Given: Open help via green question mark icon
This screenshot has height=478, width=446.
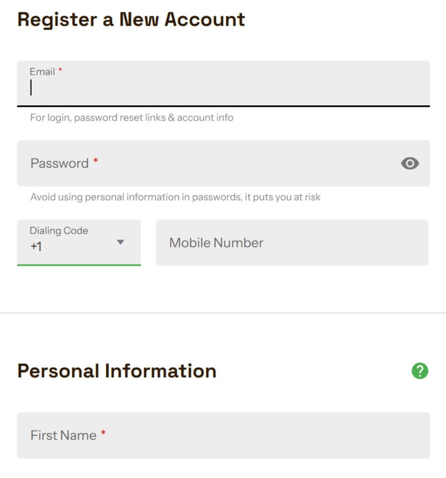Looking at the screenshot, I should 420,371.
